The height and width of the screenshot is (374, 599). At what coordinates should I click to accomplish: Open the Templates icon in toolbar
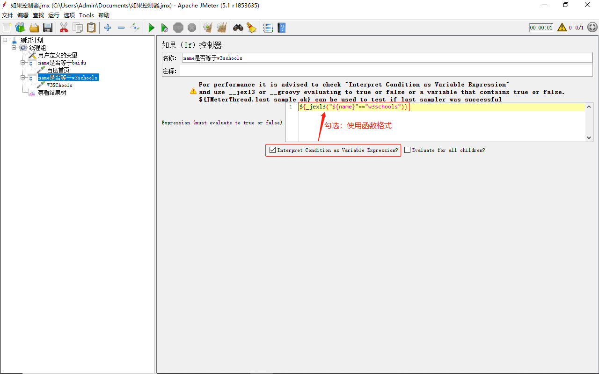point(20,28)
